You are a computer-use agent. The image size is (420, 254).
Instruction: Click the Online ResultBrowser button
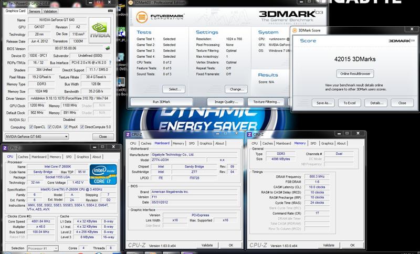(355, 73)
